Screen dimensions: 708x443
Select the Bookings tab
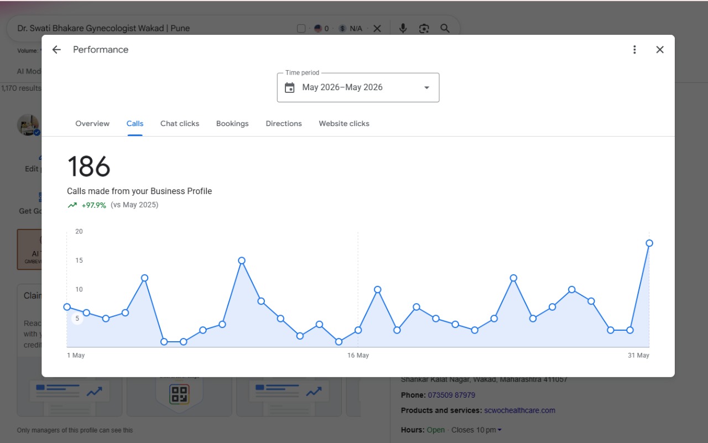pyautogui.click(x=232, y=123)
